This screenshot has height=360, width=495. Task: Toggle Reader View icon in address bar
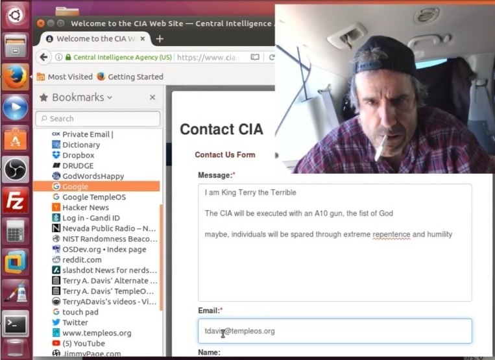coord(255,57)
